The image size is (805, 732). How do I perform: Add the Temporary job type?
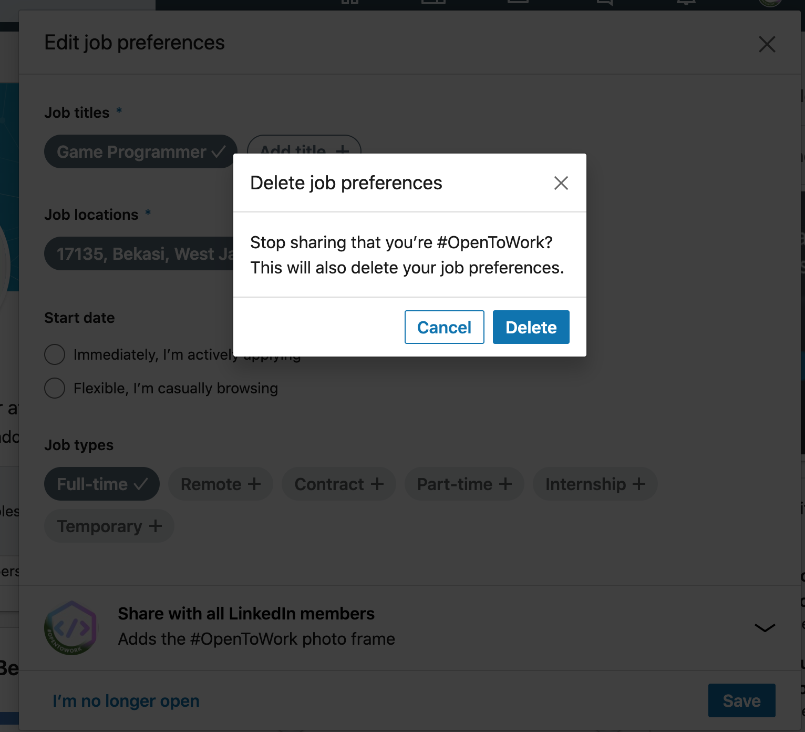coord(109,526)
